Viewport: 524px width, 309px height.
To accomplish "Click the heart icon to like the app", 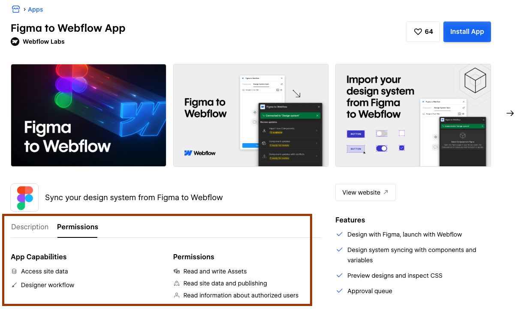I will pyautogui.click(x=417, y=31).
